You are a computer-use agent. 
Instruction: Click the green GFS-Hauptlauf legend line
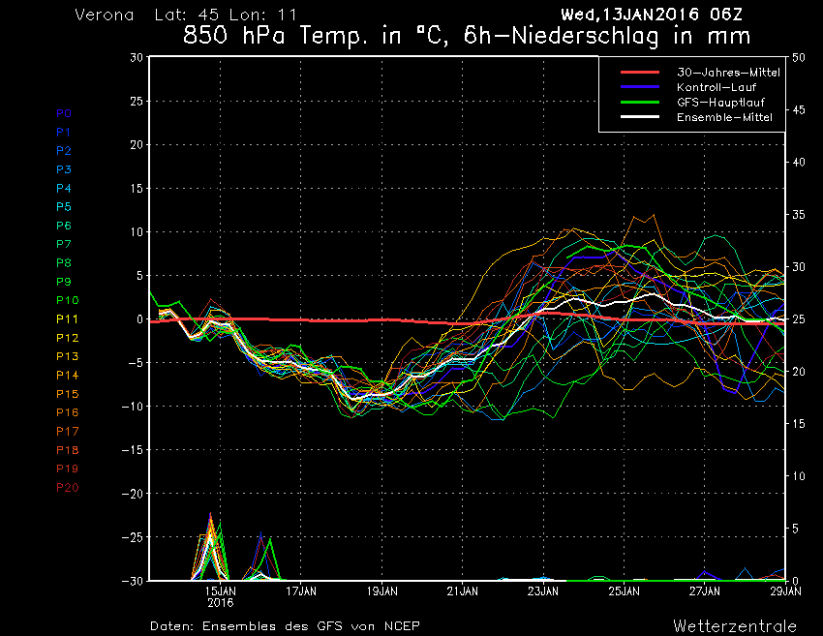coord(640,102)
